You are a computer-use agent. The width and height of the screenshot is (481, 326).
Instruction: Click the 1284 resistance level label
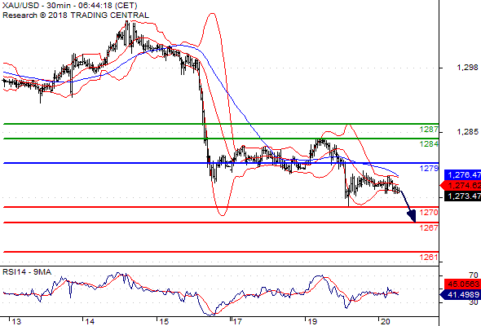pyautogui.click(x=429, y=143)
